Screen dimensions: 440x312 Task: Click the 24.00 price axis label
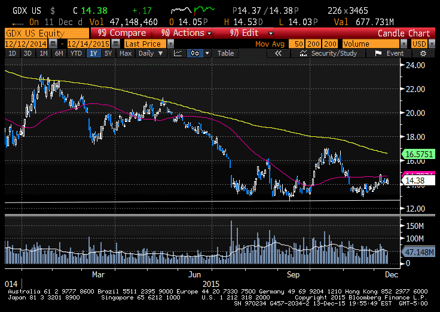[415, 65]
